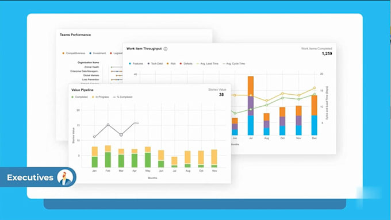Viewport: 391px width, 220px height.
Task: Click the Nov bar in Work Item Throughput
Action: click(298, 121)
